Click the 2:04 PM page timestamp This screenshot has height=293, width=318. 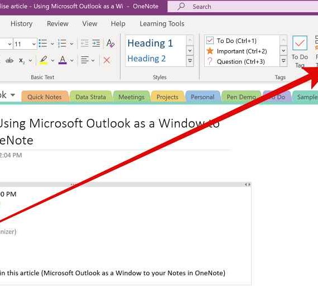click(x=11, y=155)
